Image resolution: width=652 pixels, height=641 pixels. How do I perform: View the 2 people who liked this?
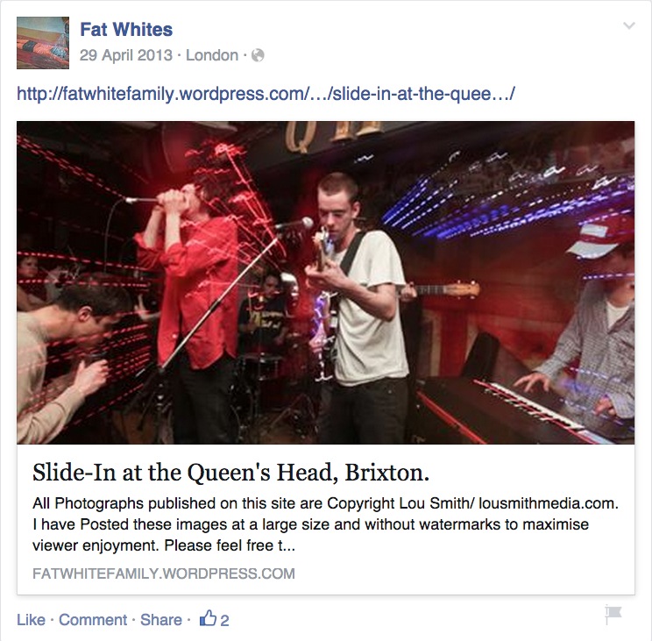(x=224, y=621)
